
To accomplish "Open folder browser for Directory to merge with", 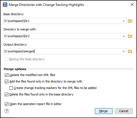I will pyautogui.click(x=130, y=36).
